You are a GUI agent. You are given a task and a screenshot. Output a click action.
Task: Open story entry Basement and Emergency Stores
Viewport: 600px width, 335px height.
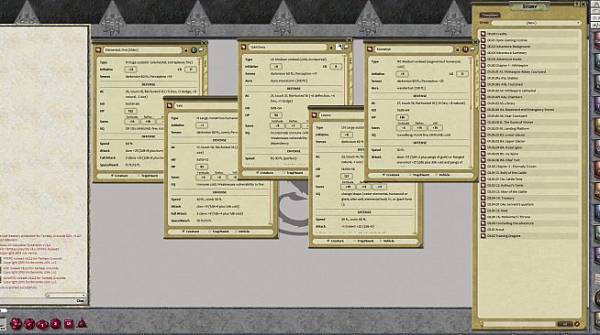coord(520,110)
